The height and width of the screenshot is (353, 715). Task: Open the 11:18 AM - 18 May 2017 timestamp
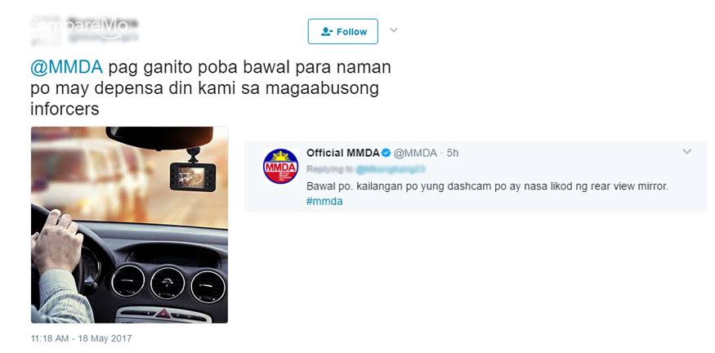pyautogui.click(x=81, y=338)
